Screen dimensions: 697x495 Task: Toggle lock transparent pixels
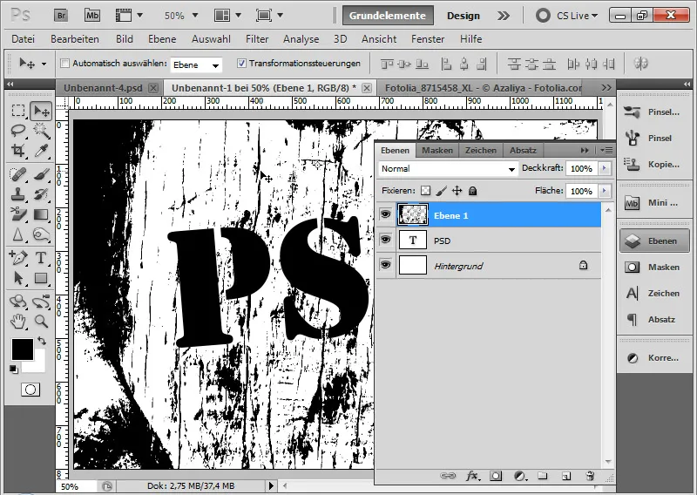426,191
